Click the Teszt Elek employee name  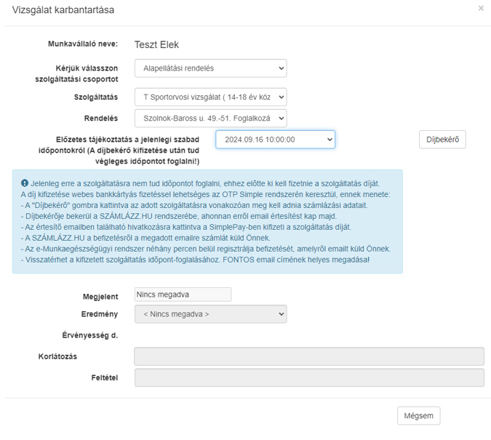(x=156, y=45)
